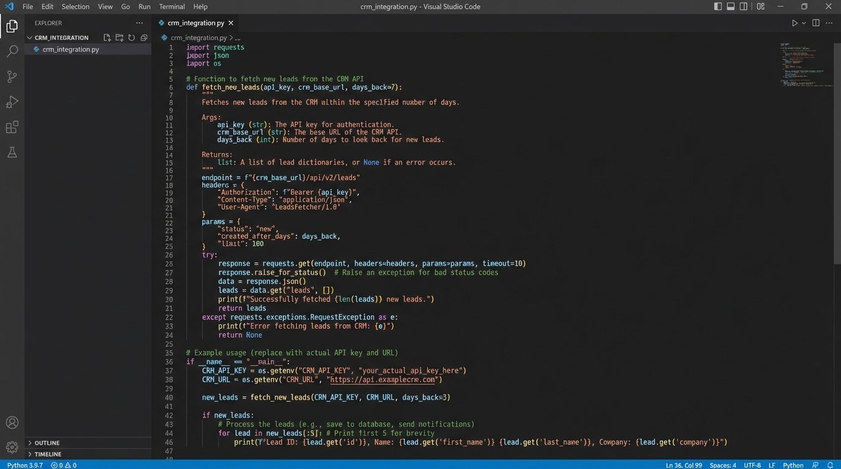
Task: Open the Extensions view
Action: tap(12, 127)
